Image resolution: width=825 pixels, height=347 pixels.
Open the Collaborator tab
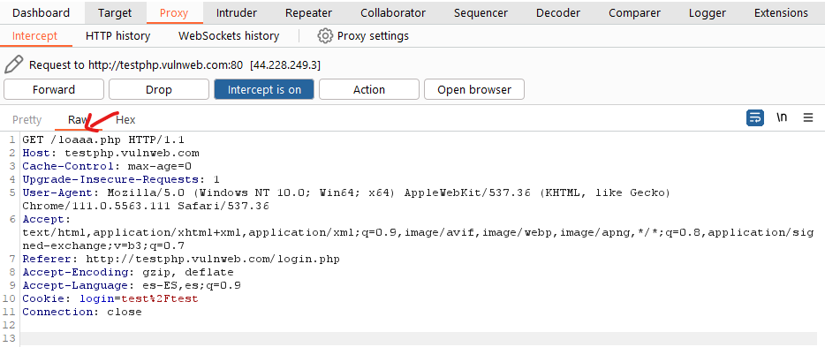pyautogui.click(x=393, y=12)
